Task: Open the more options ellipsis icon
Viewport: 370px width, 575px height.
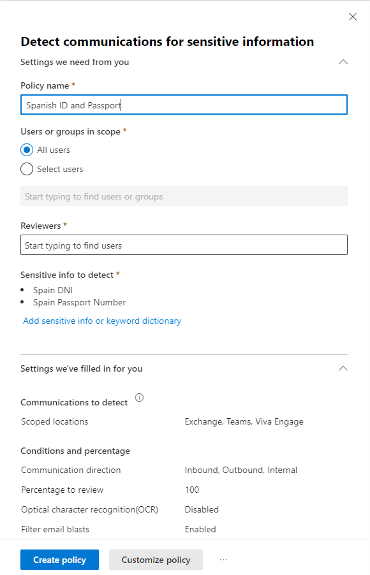Action: (x=223, y=560)
